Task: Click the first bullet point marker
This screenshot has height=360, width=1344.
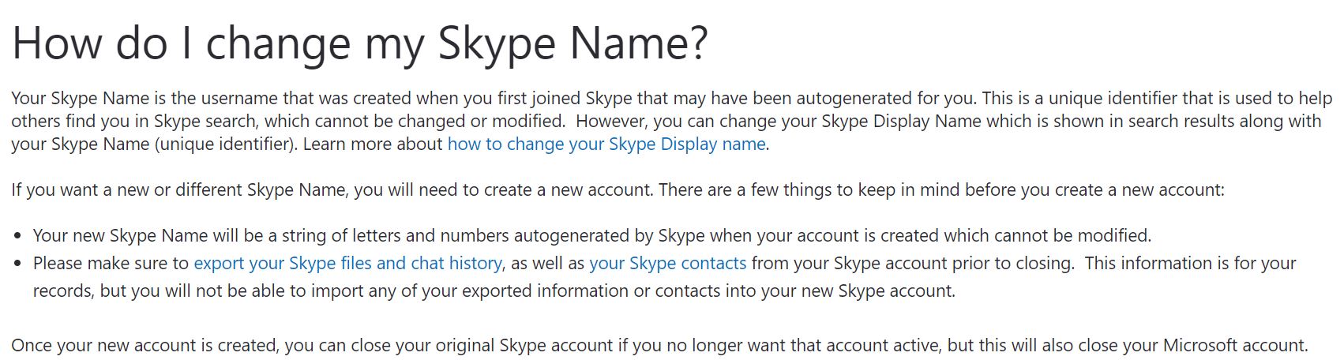Action: pos(19,237)
